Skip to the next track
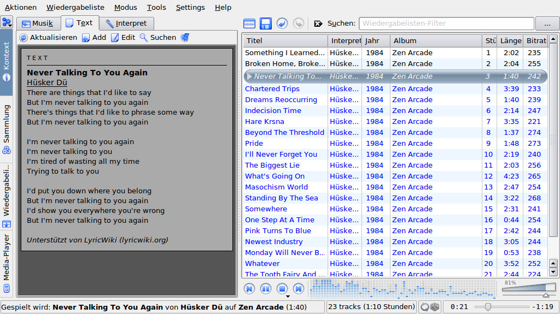Image resolution: width=560 pixels, height=314 pixels. coord(298,288)
